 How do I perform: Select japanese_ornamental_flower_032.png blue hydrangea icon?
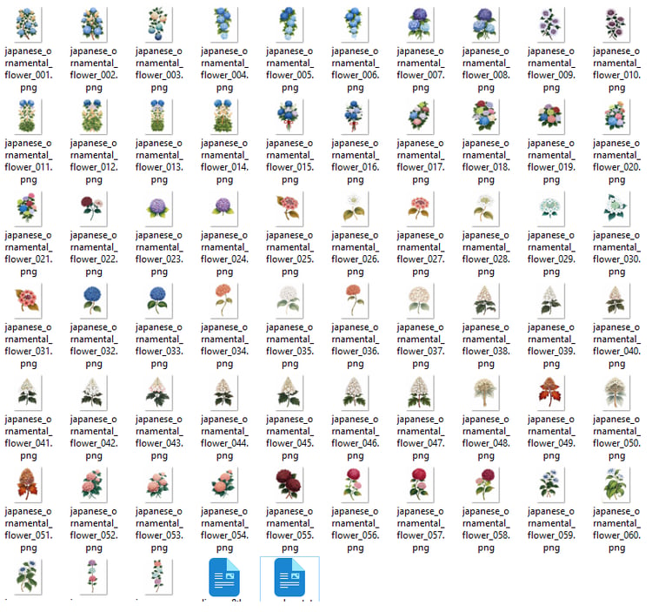93,300
